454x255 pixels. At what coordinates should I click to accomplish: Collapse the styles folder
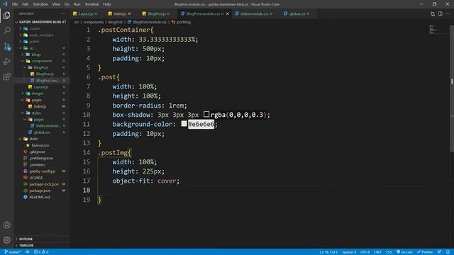click(x=36, y=113)
